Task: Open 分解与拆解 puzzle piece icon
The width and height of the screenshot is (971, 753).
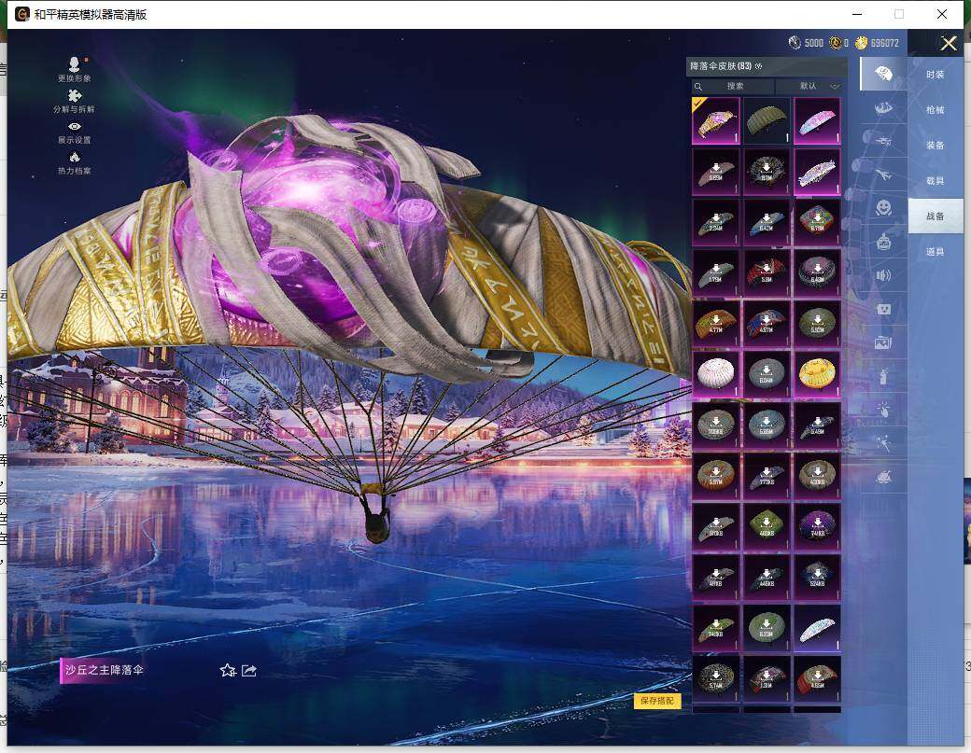Action: (x=75, y=101)
